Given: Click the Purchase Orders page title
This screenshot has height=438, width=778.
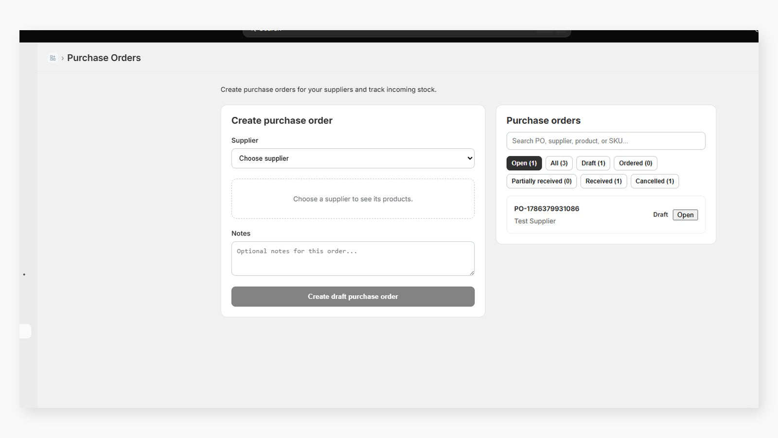Looking at the screenshot, I should (104, 58).
